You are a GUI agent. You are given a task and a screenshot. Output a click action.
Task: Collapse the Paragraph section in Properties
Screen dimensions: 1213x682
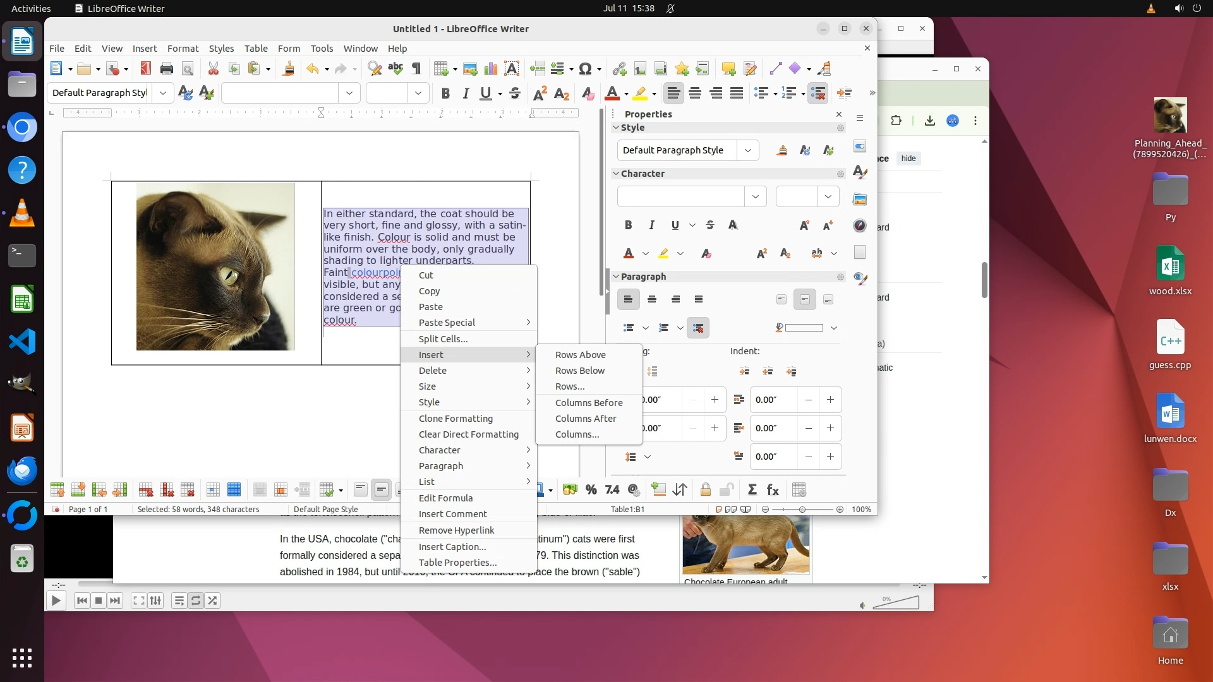click(616, 277)
